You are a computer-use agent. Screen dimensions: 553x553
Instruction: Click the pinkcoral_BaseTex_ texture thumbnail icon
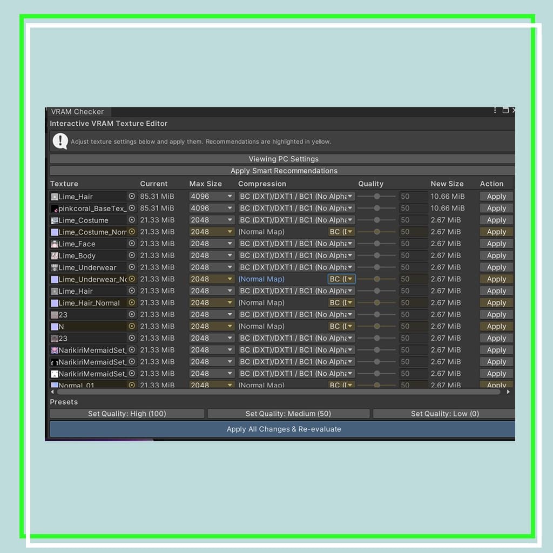pos(55,208)
